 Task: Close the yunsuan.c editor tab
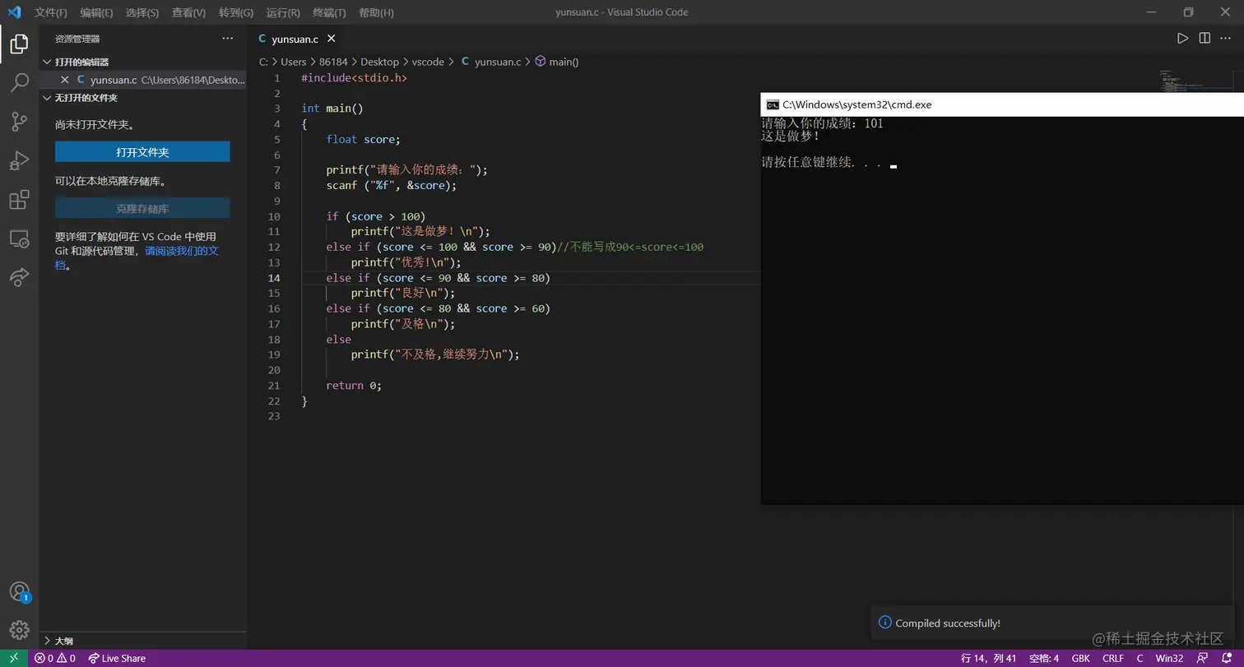(332, 39)
